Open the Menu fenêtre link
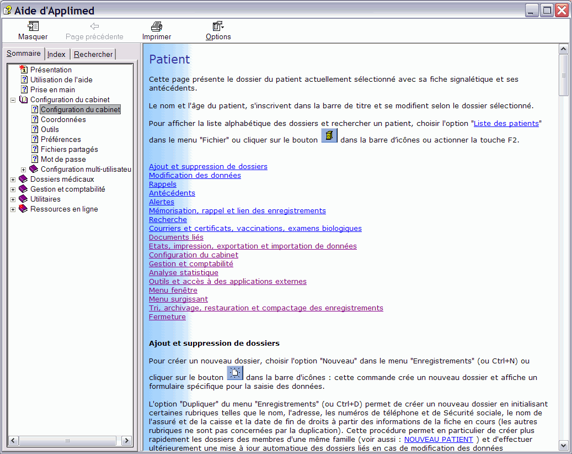Image resolution: width=572 pixels, height=454 pixels. pos(173,290)
